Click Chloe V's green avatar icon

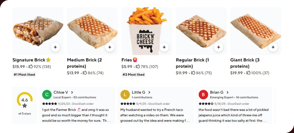pyautogui.click(x=47, y=94)
